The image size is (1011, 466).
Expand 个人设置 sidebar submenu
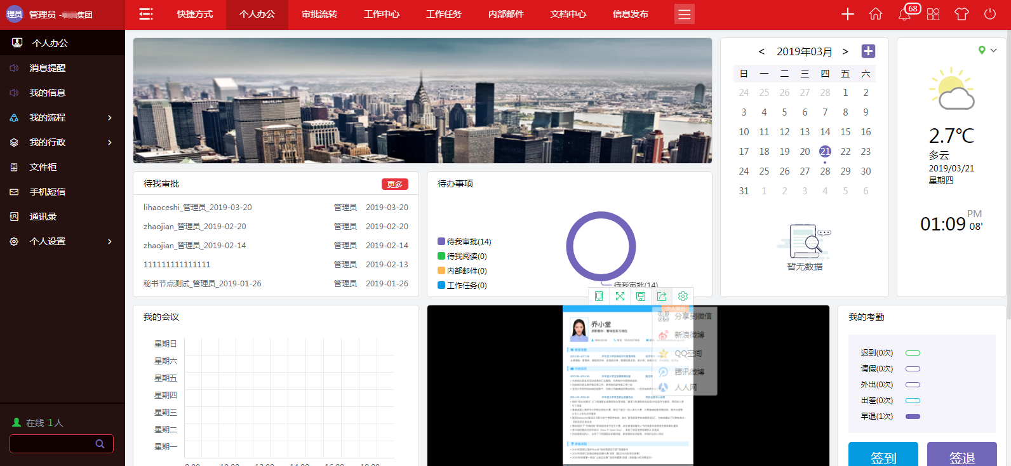point(62,241)
